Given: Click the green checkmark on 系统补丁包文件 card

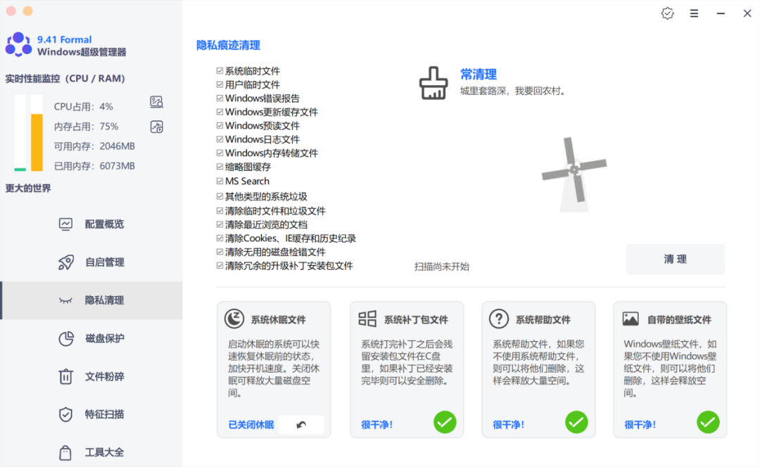Looking at the screenshot, I should 445,422.
